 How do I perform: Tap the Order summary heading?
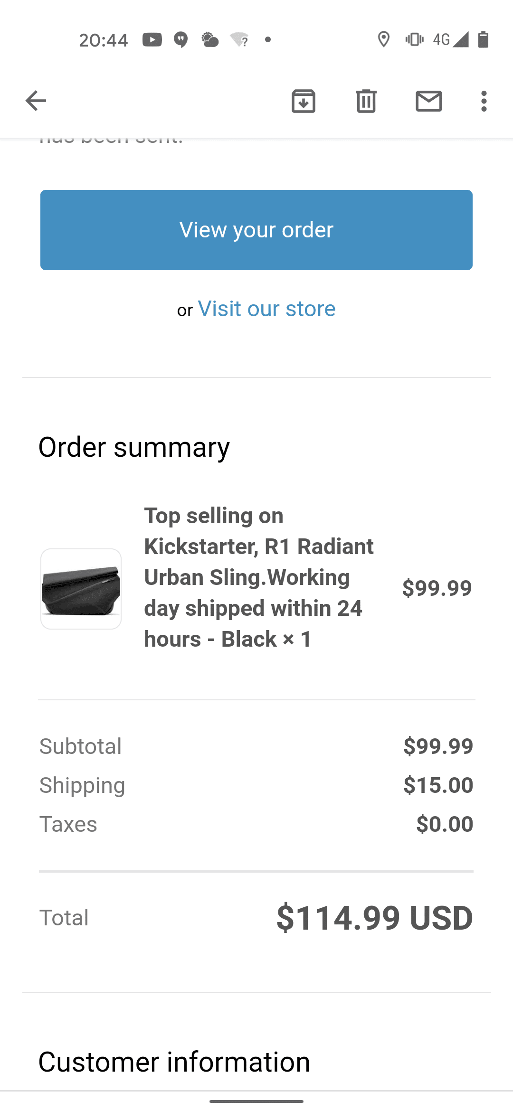134,447
